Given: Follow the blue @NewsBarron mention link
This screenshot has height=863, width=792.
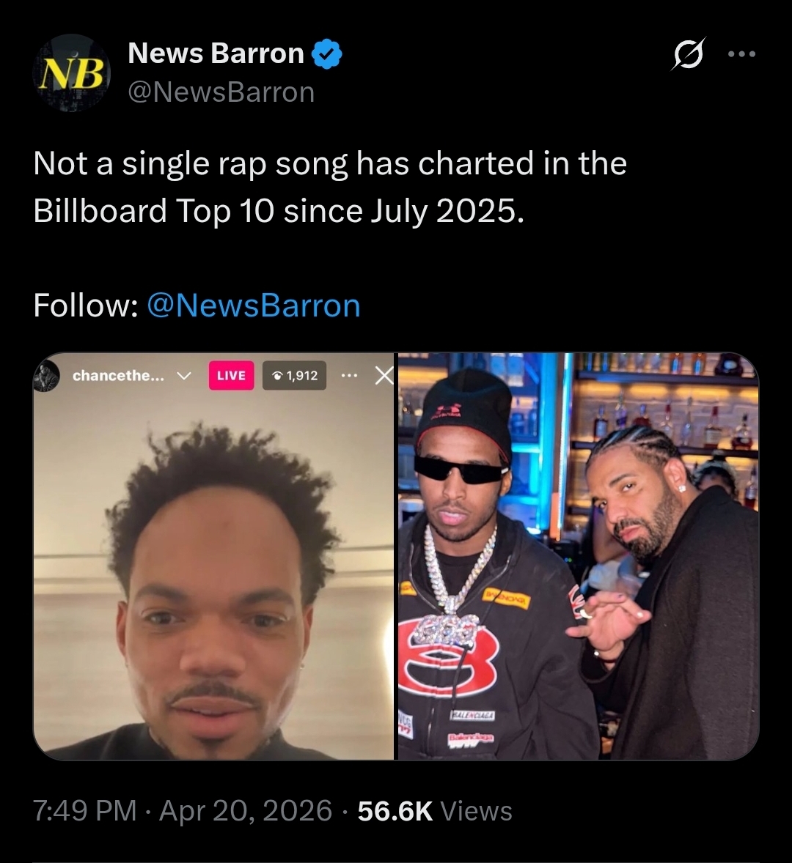Looking at the screenshot, I should (254, 305).
